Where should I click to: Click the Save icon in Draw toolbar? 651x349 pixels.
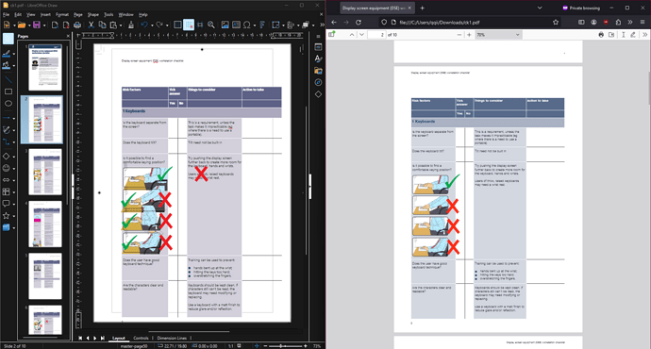click(x=37, y=25)
